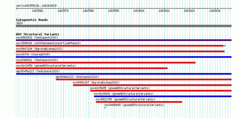Open dgv5045n223 (Sedlazeck2020) label

click(x=38, y=71)
